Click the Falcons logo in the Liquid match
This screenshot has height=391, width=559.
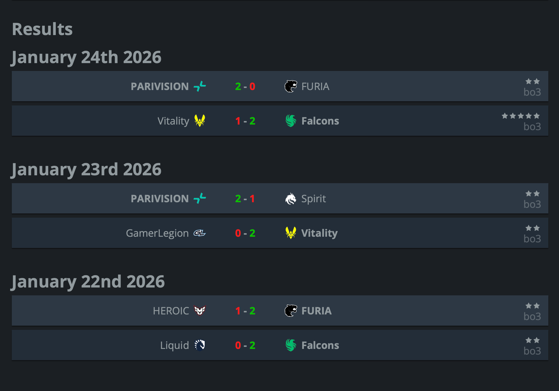tap(291, 345)
